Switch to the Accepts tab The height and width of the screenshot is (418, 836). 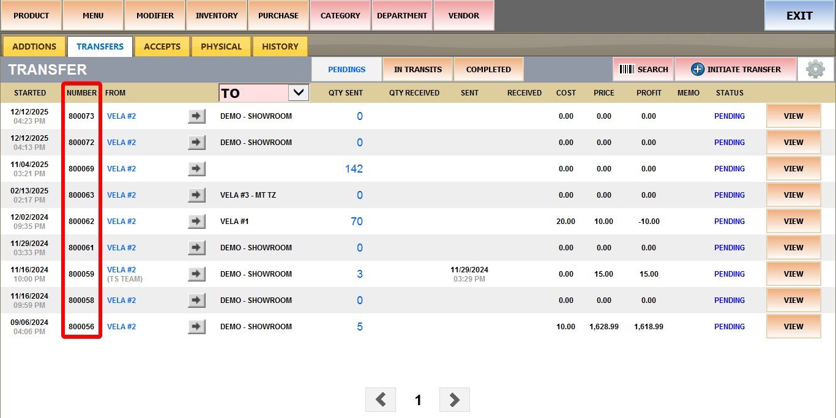162,47
